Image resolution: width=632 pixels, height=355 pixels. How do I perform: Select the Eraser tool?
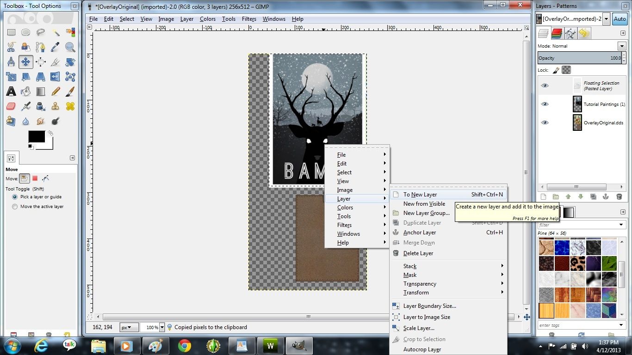click(11, 106)
